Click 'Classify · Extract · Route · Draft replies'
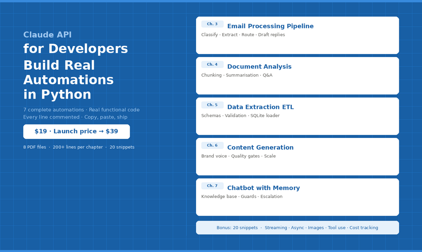Screen dimensions: 422x252 tap(243, 35)
